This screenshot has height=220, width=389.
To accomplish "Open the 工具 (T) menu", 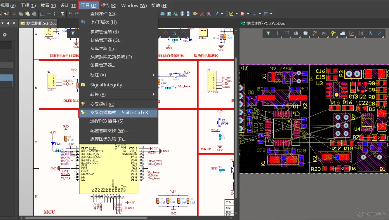I will click(89, 5).
